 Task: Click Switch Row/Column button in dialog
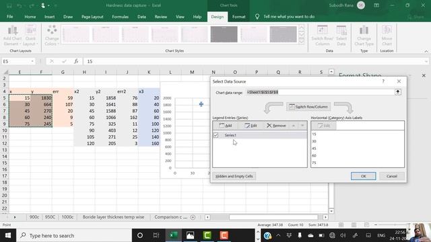[x=308, y=107]
